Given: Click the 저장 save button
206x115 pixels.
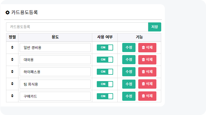Looking at the screenshot, I should [x=155, y=27].
